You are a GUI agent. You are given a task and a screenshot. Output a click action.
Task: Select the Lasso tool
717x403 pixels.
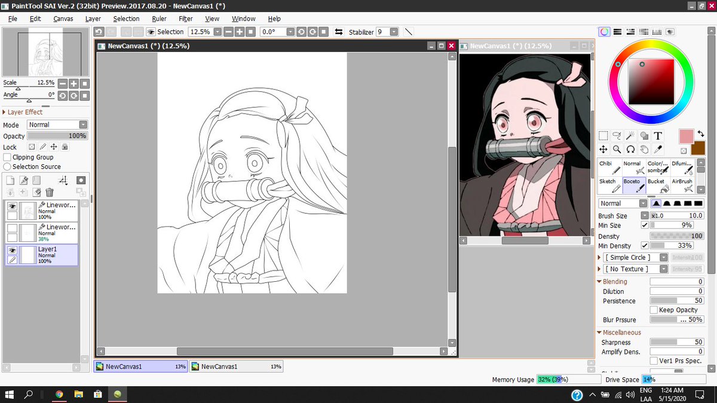click(617, 136)
